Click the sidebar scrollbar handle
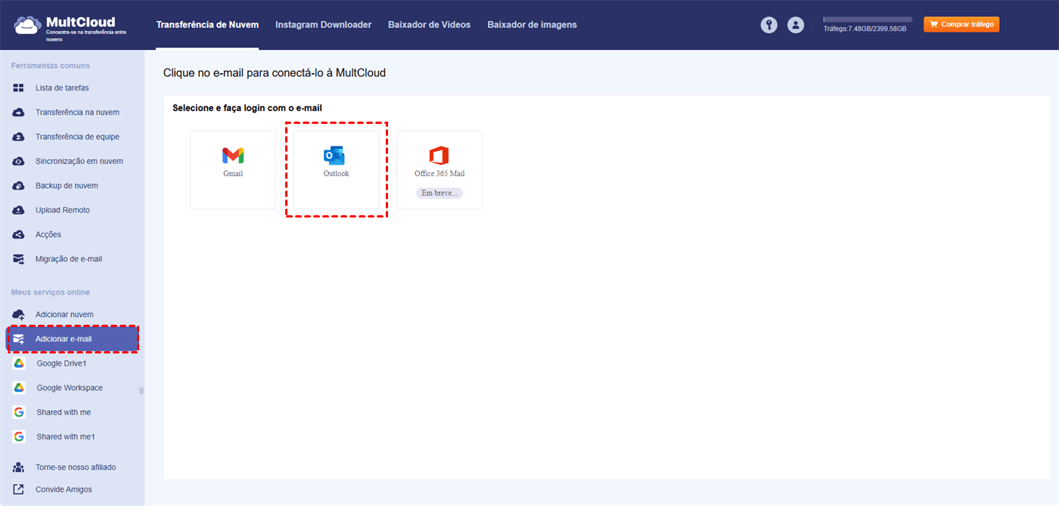This screenshot has width=1059, height=506. [141, 390]
